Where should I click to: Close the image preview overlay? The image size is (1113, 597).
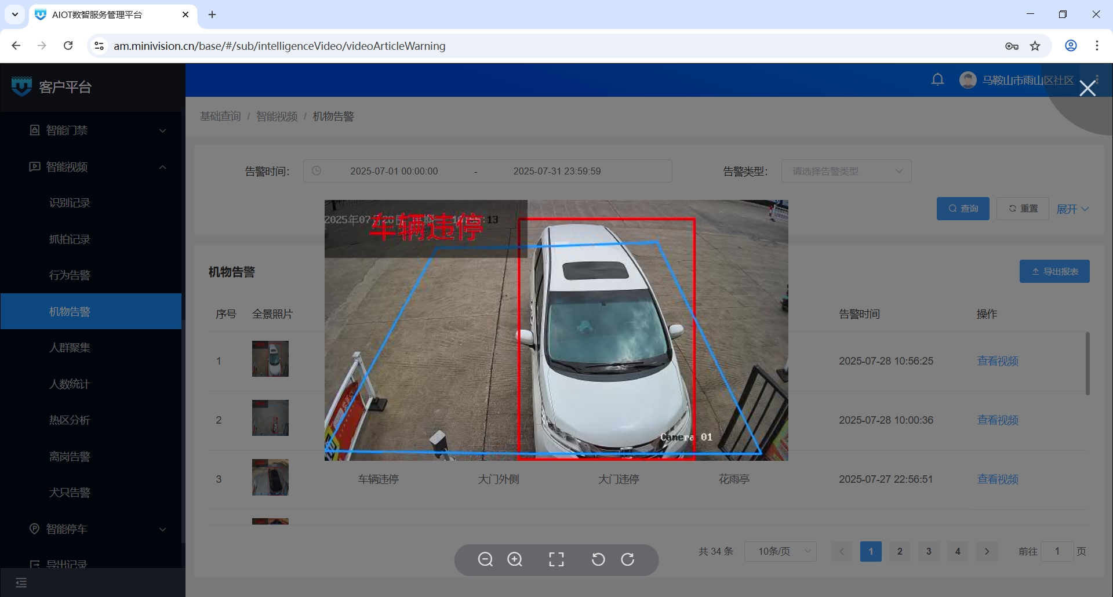pyautogui.click(x=1087, y=88)
